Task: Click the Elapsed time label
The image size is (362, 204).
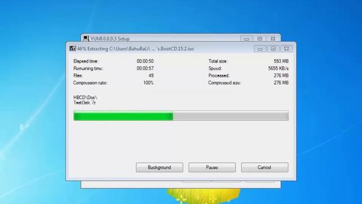Action: click(86, 61)
